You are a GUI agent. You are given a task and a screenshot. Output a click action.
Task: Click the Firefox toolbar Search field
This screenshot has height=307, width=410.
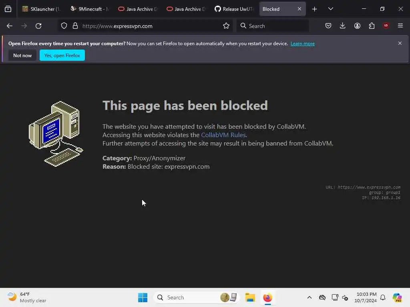[273, 26]
